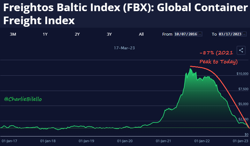Screen dimensions: 250x146
Task: Click the 01-Jan-21 x-axis label
Action: pos(163,141)
